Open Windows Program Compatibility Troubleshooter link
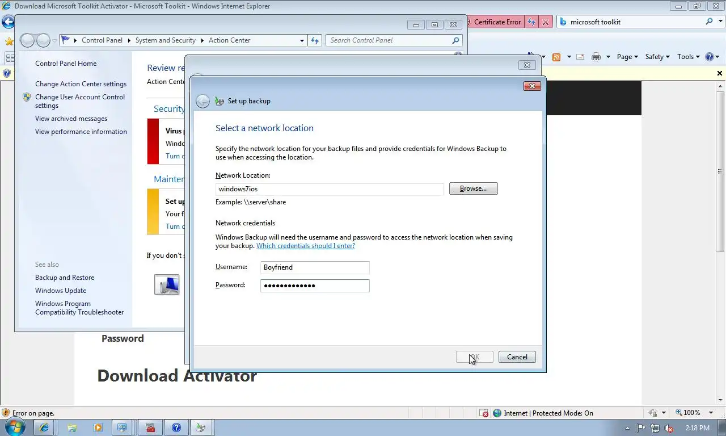 (79, 308)
